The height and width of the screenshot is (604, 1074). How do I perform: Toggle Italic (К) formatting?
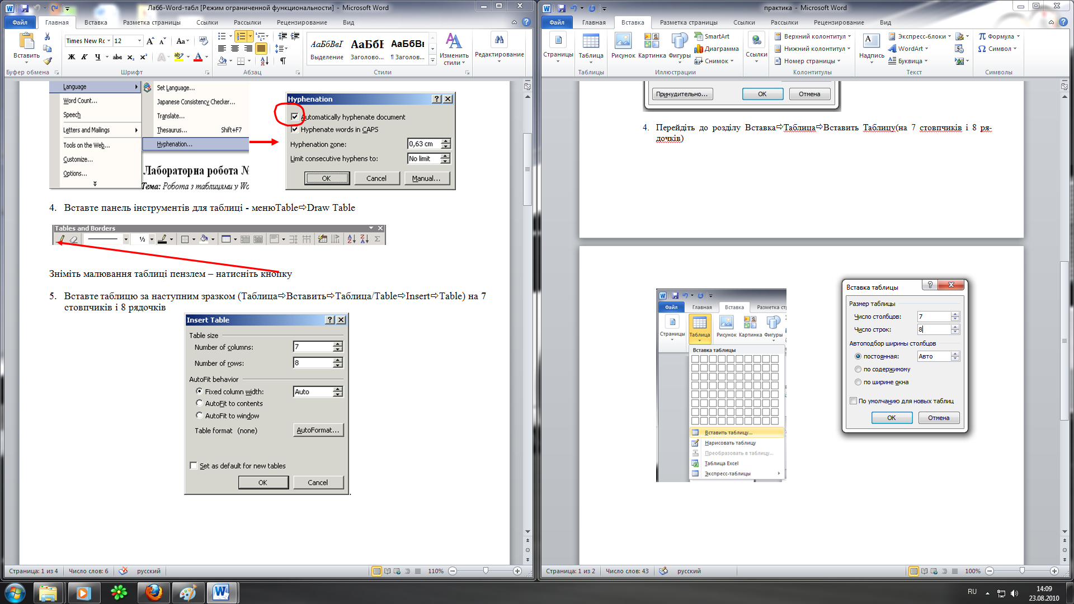(84, 57)
